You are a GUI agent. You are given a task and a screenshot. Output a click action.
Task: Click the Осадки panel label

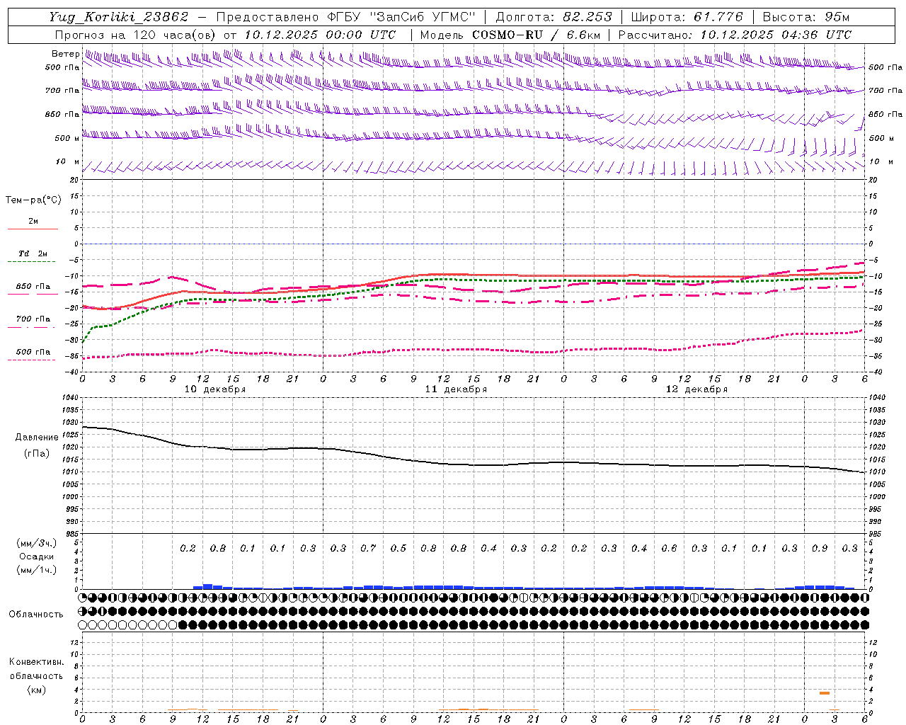pos(36,556)
